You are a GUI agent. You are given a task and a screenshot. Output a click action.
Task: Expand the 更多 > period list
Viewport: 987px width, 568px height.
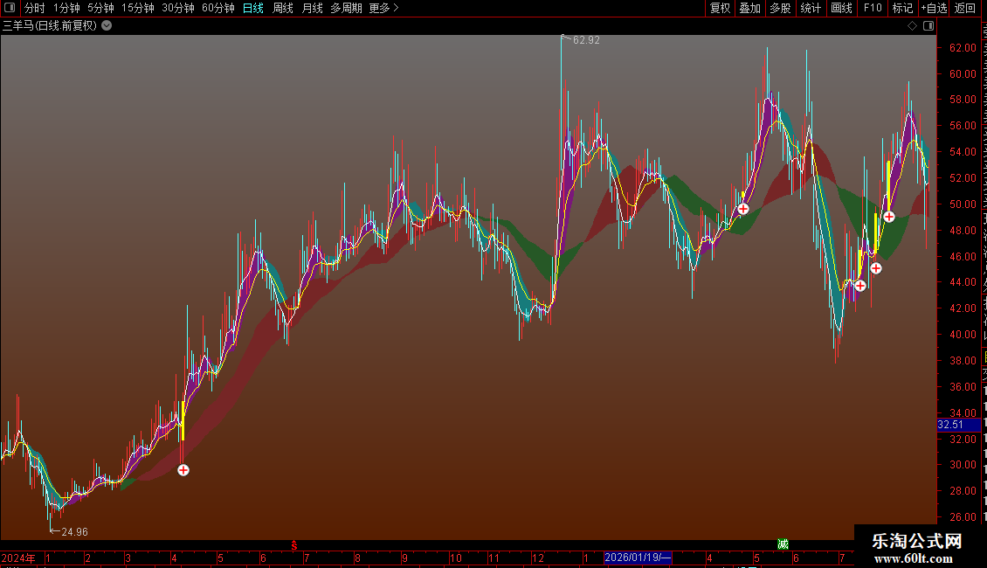(384, 8)
